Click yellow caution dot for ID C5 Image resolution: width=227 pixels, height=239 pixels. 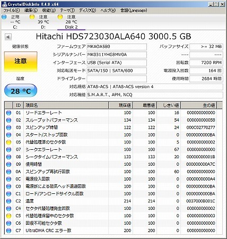8,216
